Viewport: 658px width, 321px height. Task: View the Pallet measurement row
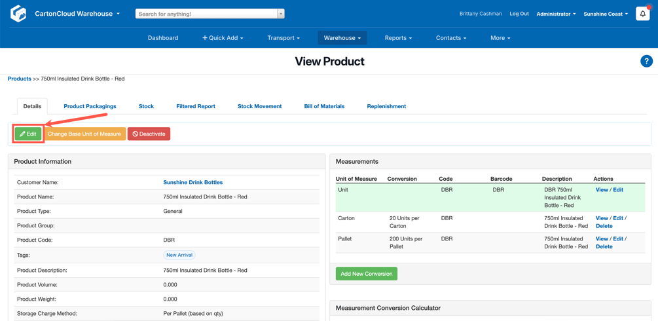coord(601,238)
